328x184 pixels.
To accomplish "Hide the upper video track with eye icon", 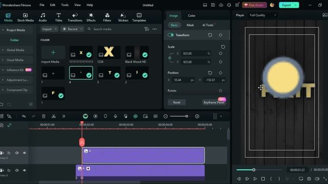I will pyautogui.click(x=25, y=153).
